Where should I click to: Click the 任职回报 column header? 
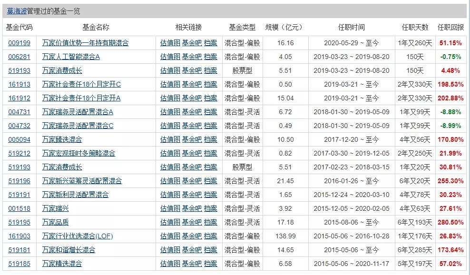[x=450, y=27]
